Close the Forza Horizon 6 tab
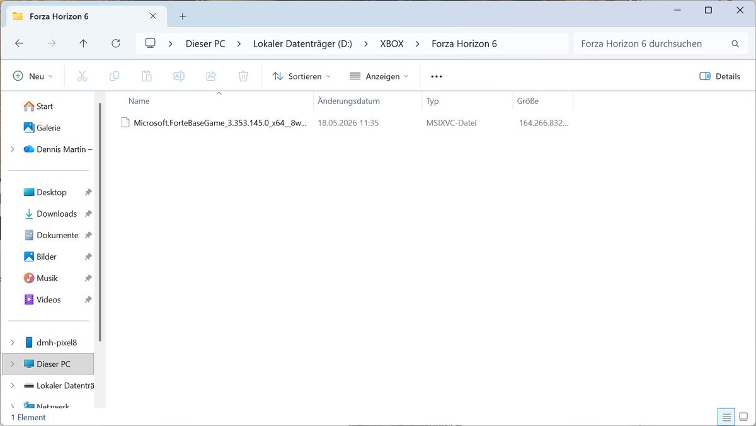Viewport: 756px width, 426px height. click(152, 16)
